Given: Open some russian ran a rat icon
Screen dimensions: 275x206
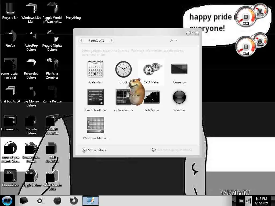Looking at the screenshot, I should click(10, 68).
